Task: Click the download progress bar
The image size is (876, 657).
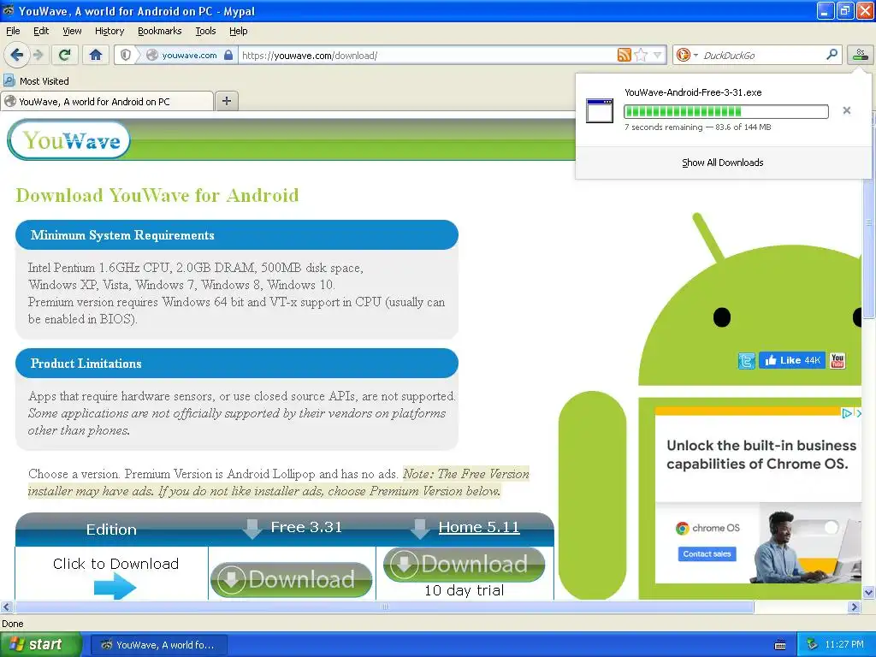Action: coord(725,111)
